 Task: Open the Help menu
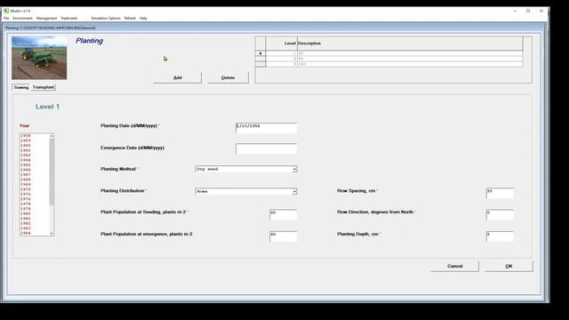(143, 18)
